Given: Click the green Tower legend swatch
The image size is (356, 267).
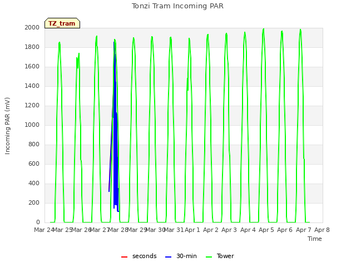Looking at the screenshot, I should (x=209, y=257).
